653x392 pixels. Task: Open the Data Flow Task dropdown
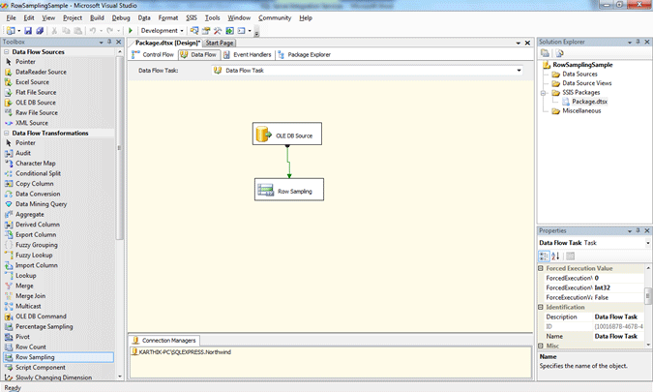point(519,71)
